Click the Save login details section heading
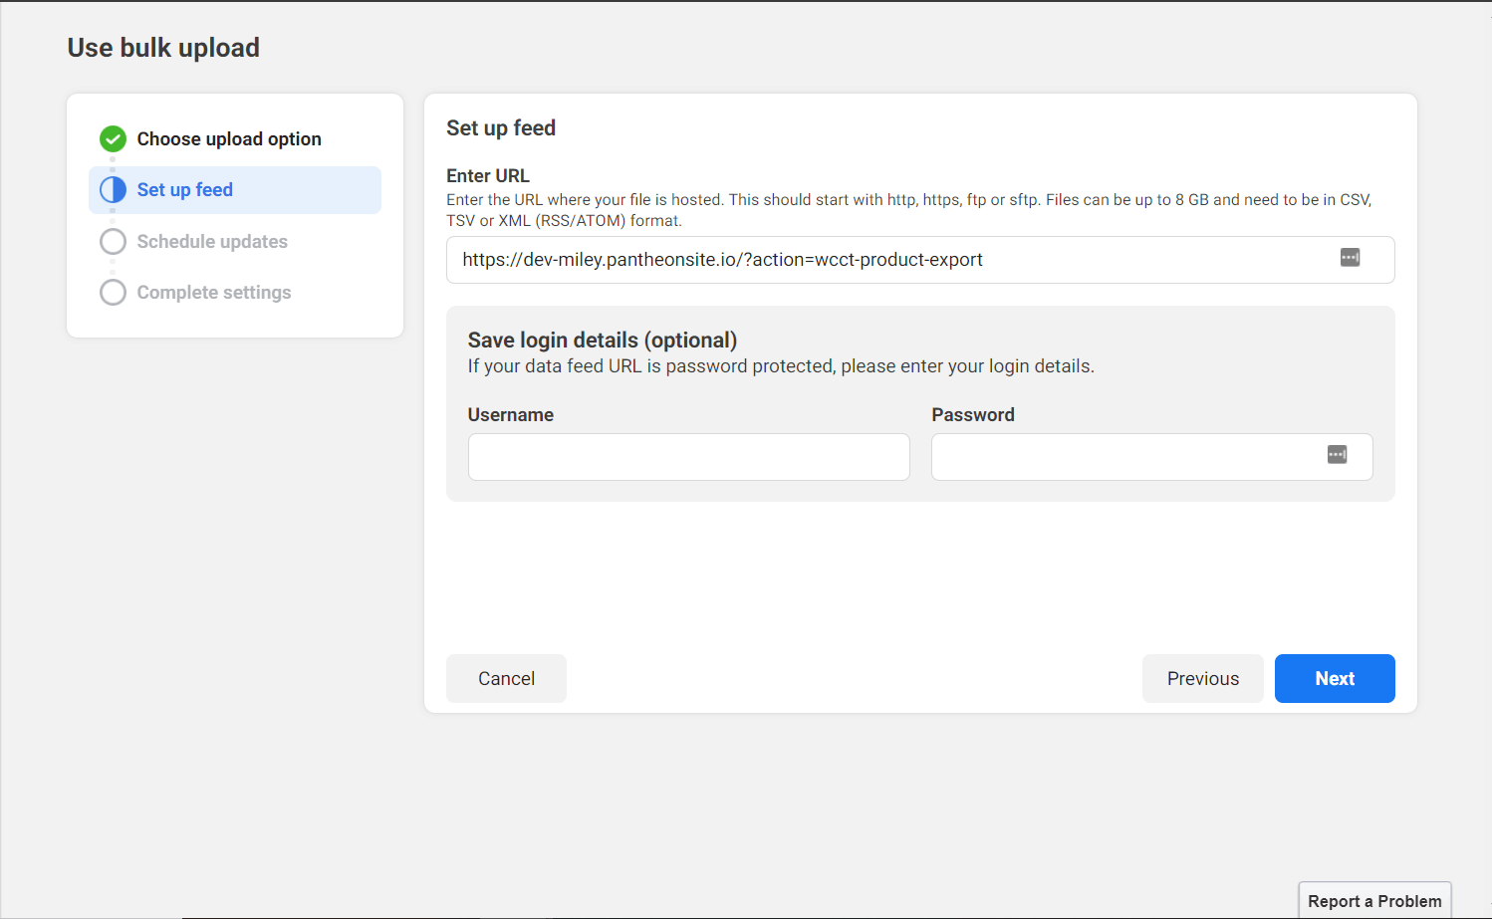This screenshot has width=1492, height=919. tap(602, 340)
